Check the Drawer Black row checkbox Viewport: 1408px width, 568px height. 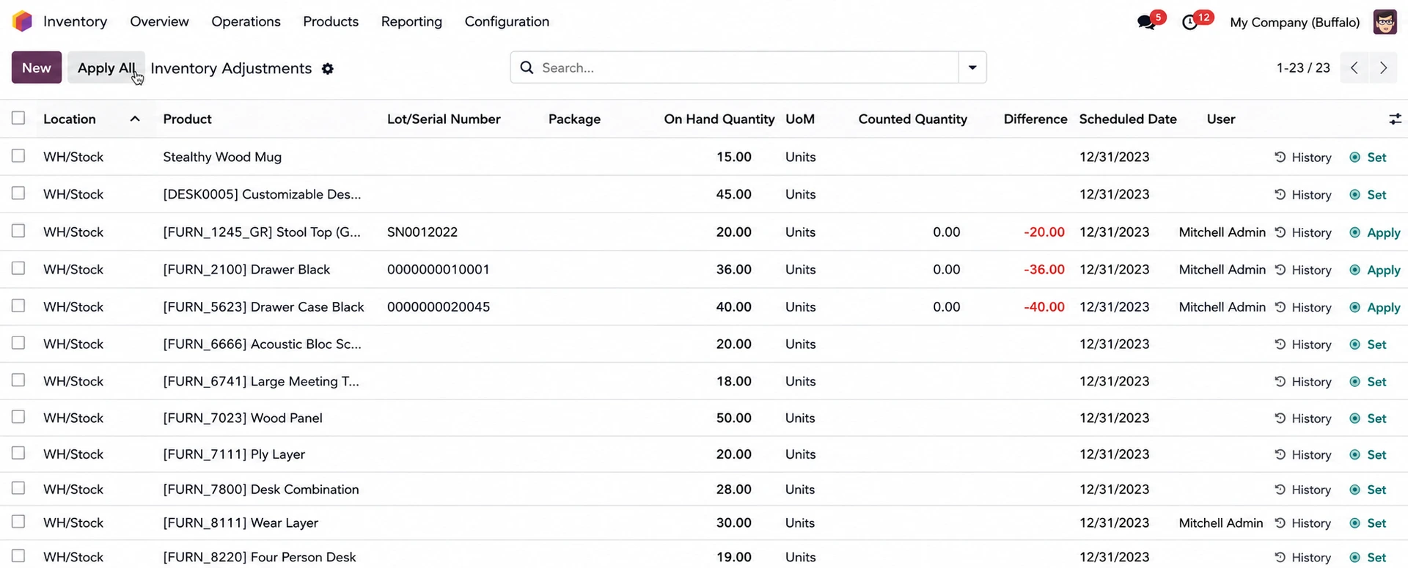[18, 268]
